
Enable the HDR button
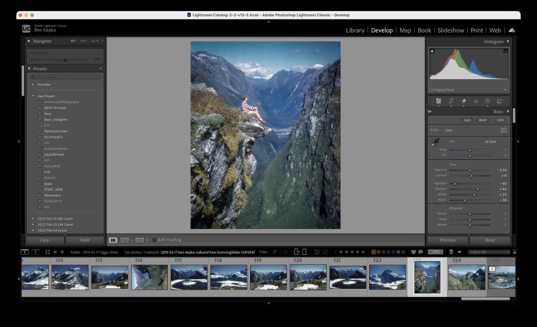(x=500, y=120)
